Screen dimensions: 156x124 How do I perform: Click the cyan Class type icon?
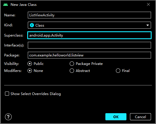tap(32, 25)
